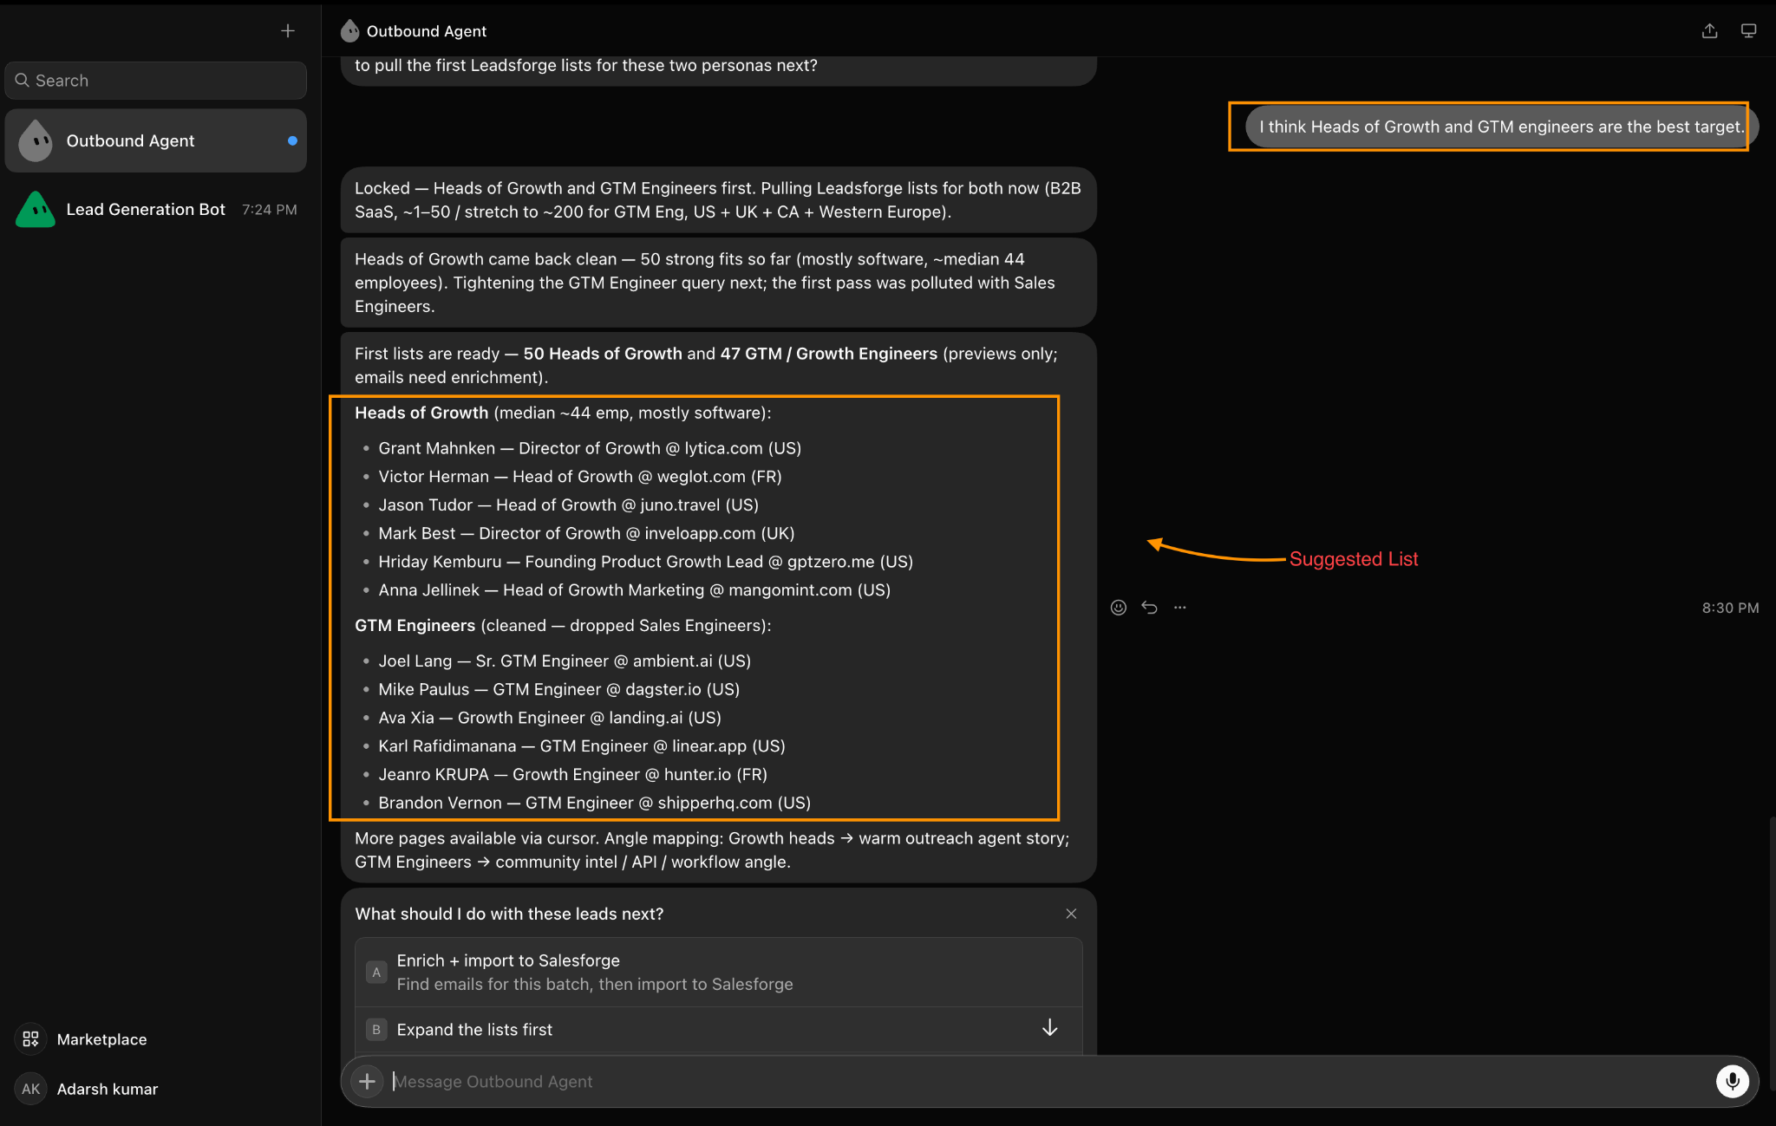Click 'Heads of Growth came back clean' message
The height and width of the screenshot is (1126, 1776).
click(718, 283)
